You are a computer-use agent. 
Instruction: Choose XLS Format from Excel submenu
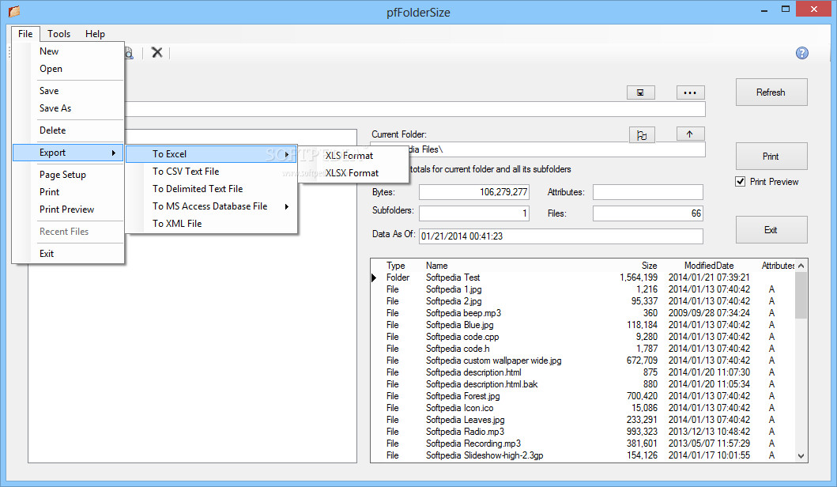tap(353, 156)
